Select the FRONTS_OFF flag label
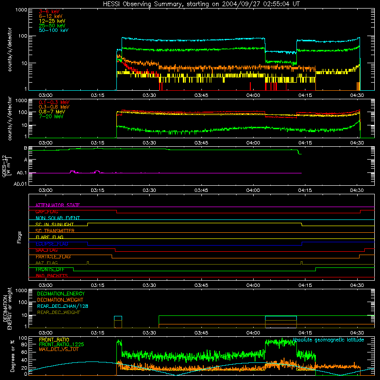Viewport: 380px width, 380px height. pyautogui.click(x=50, y=269)
